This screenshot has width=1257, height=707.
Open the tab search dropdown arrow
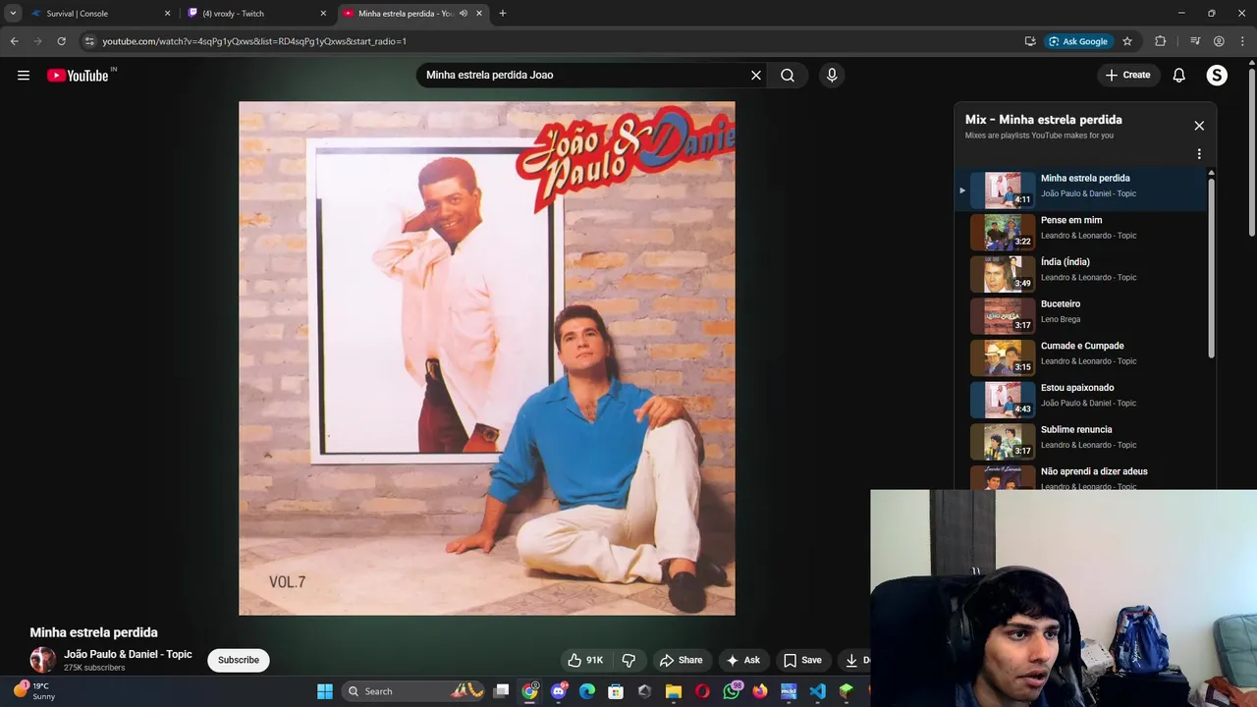pyautogui.click(x=13, y=14)
